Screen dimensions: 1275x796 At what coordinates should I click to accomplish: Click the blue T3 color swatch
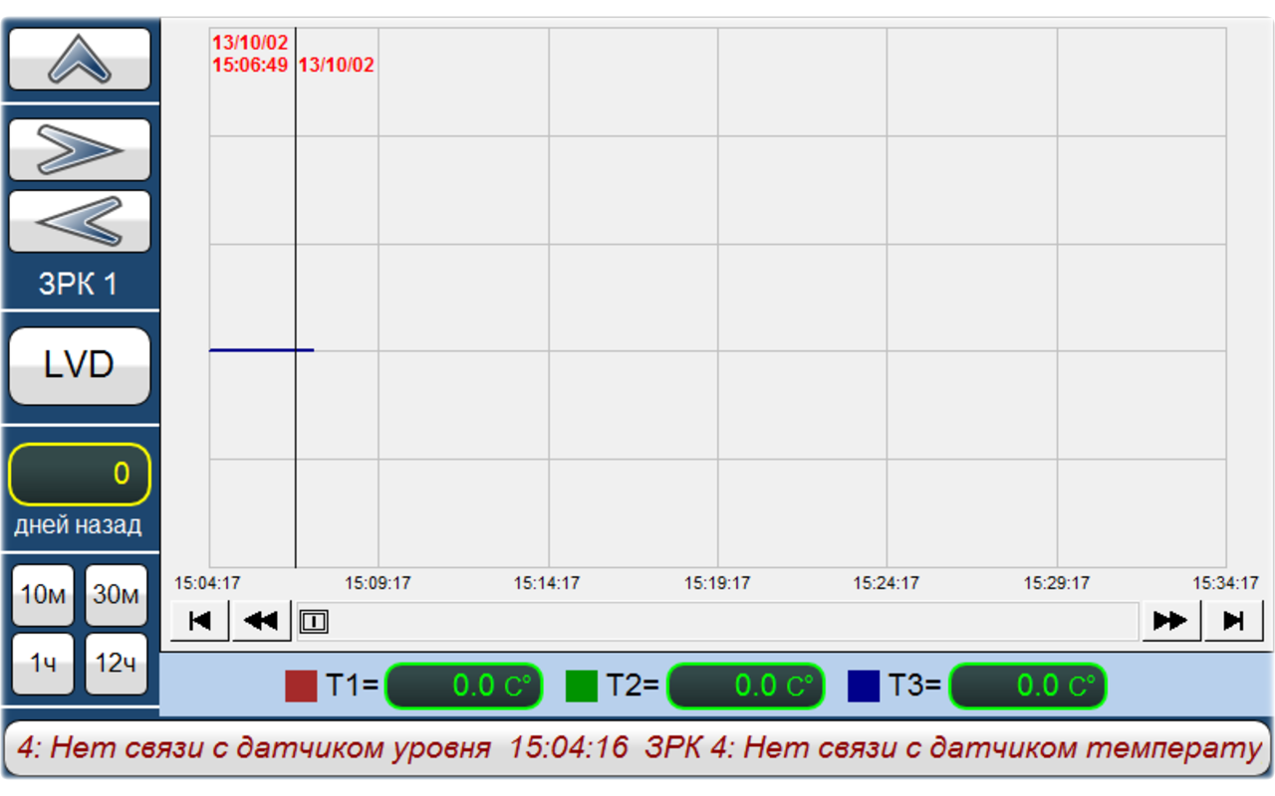pyautogui.click(x=864, y=686)
